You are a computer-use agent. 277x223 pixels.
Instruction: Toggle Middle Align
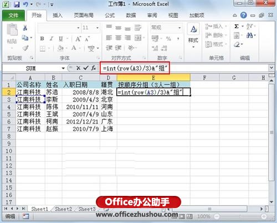point(118,28)
